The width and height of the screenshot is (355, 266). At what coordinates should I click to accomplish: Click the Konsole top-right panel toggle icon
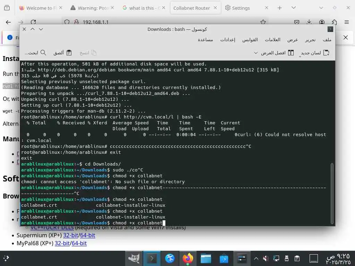pos(330,29)
